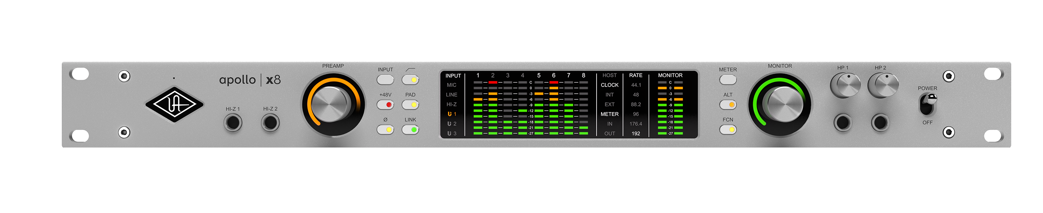Click channel 1 number on the meter display
The width and height of the screenshot is (1043, 213).
(x=478, y=76)
